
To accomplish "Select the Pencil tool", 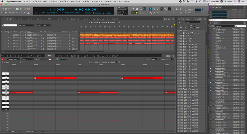I will 158,9.
